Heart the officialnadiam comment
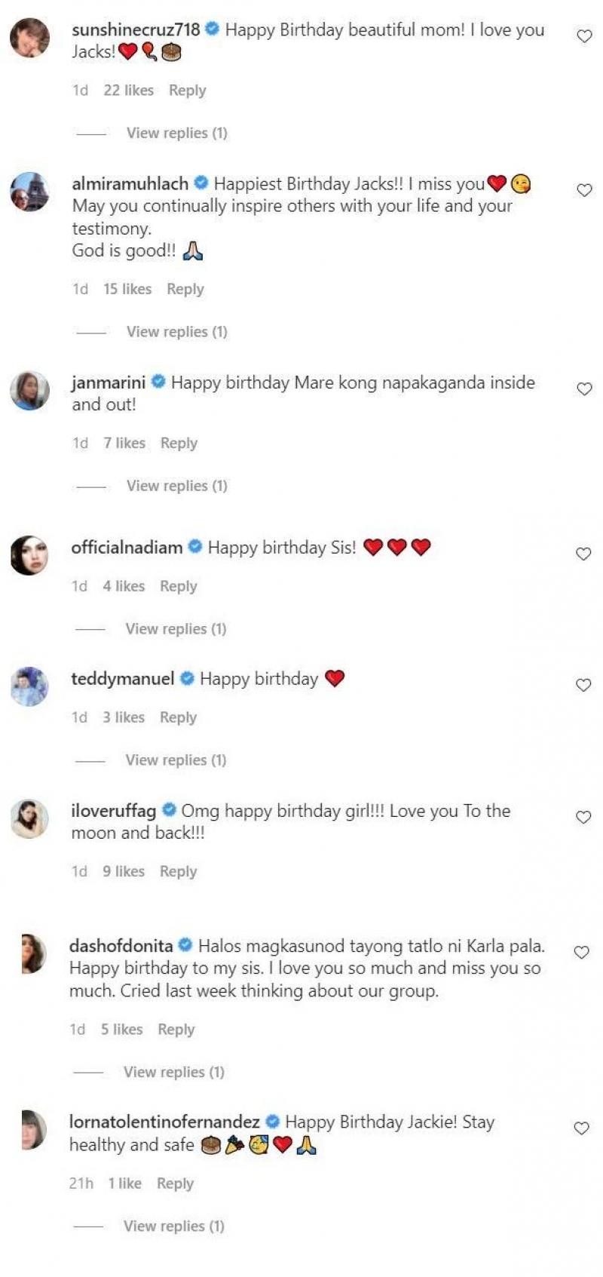The height and width of the screenshot is (1277, 603). [583, 554]
